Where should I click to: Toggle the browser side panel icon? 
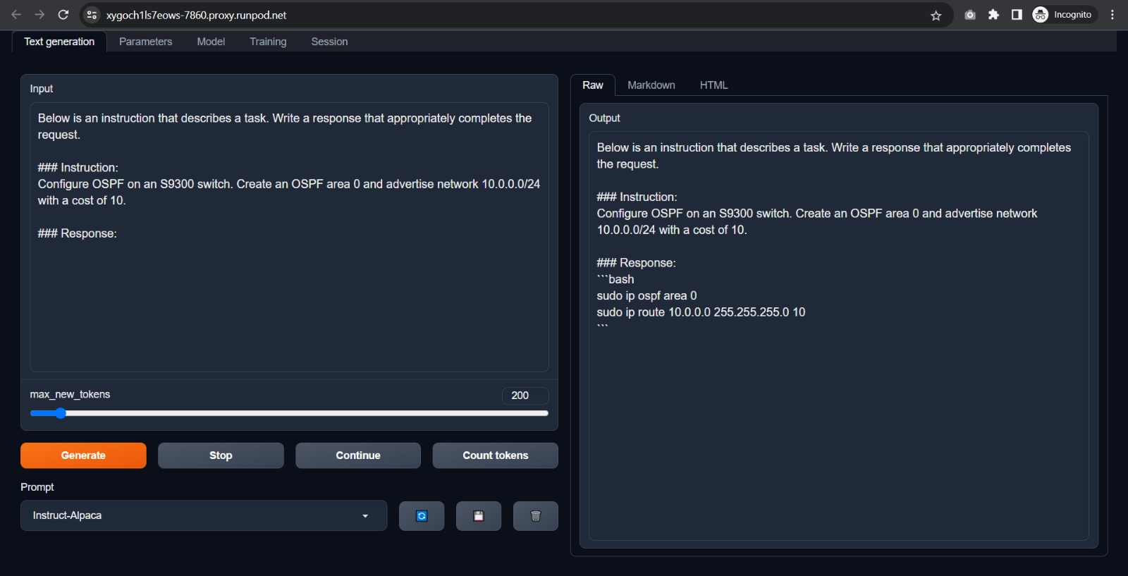[1017, 15]
